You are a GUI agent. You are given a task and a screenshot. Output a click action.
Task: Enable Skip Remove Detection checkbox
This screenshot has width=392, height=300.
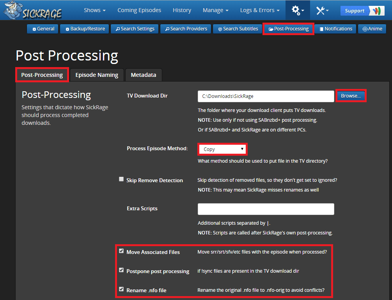pos(121,179)
